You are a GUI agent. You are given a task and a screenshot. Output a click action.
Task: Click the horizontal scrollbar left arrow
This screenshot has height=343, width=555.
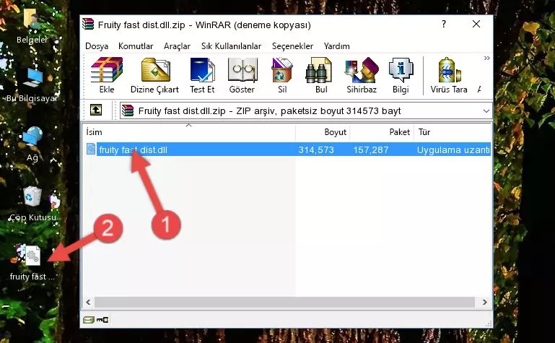point(88,303)
